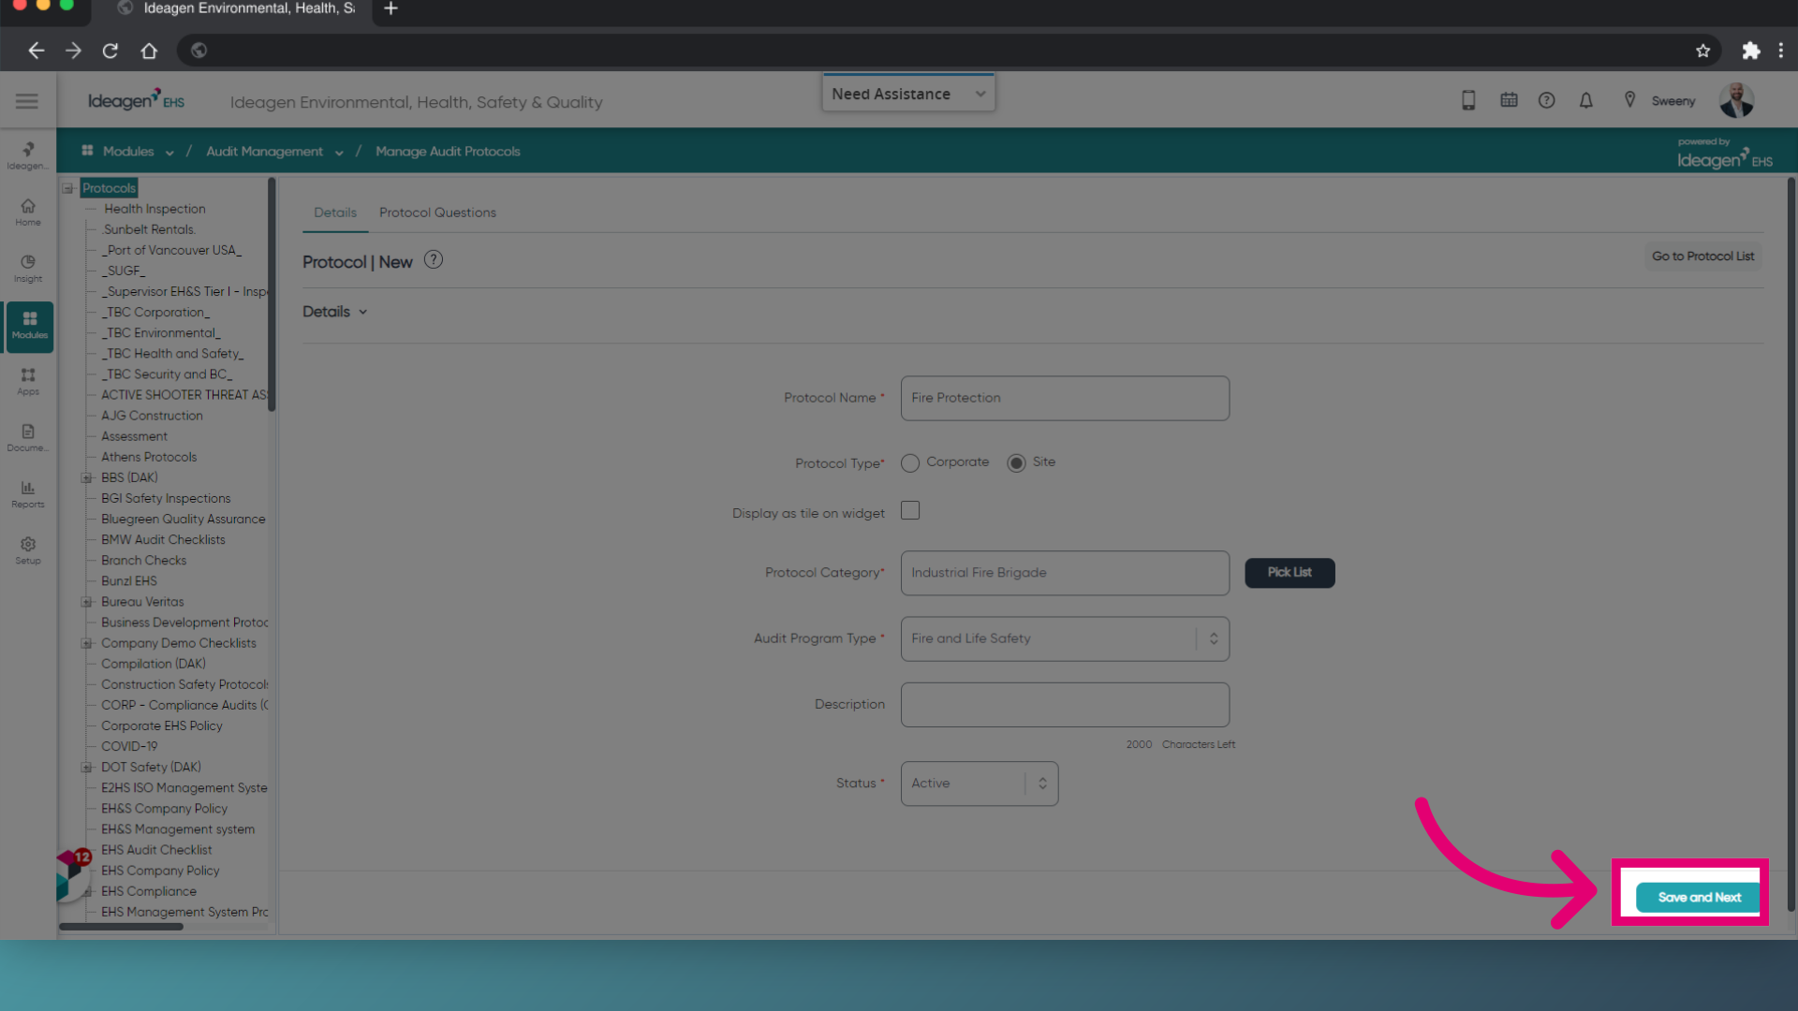Check Display as tile on widget

(x=909, y=510)
